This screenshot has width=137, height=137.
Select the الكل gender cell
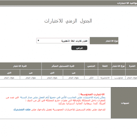[x=91, y=78]
